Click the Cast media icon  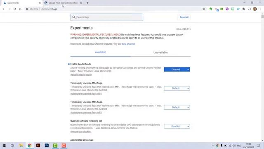[x=249, y=9]
